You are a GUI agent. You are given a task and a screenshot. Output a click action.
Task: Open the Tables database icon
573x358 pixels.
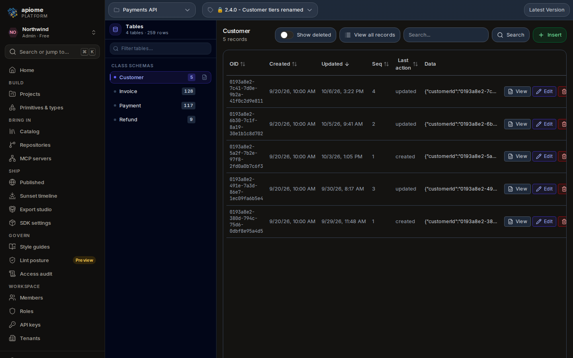click(115, 29)
